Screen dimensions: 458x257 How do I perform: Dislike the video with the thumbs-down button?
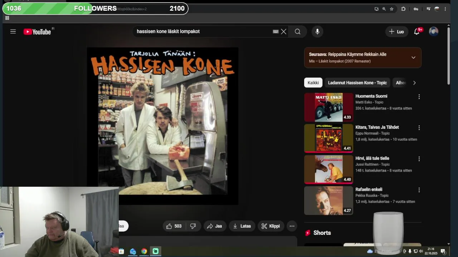[193, 226]
